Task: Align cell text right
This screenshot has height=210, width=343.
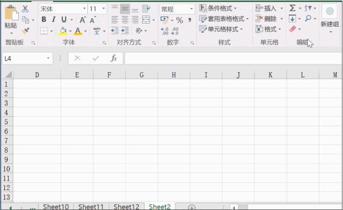Action: tap(135, 20)
